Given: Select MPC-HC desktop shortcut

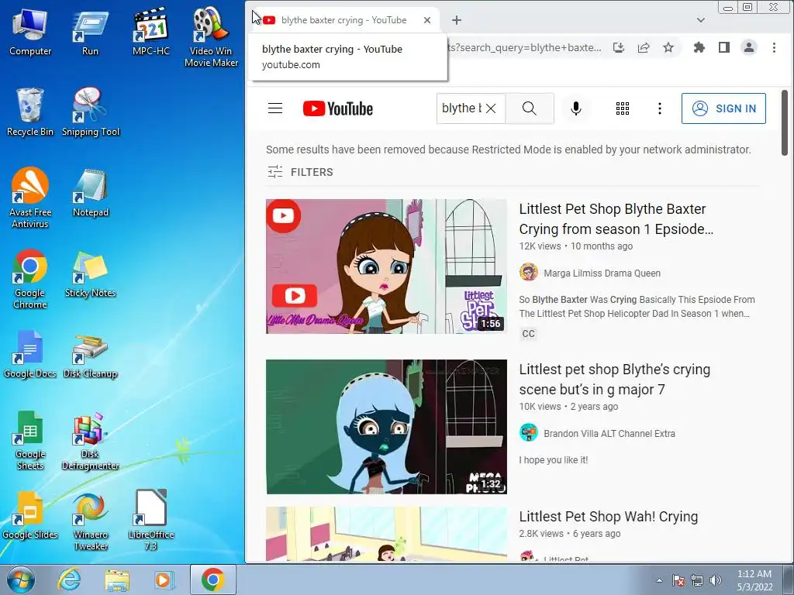Looking at the screenshot, I should click(x=151, y=32).
